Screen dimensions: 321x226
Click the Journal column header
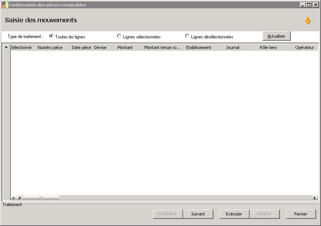coord(233,47)
